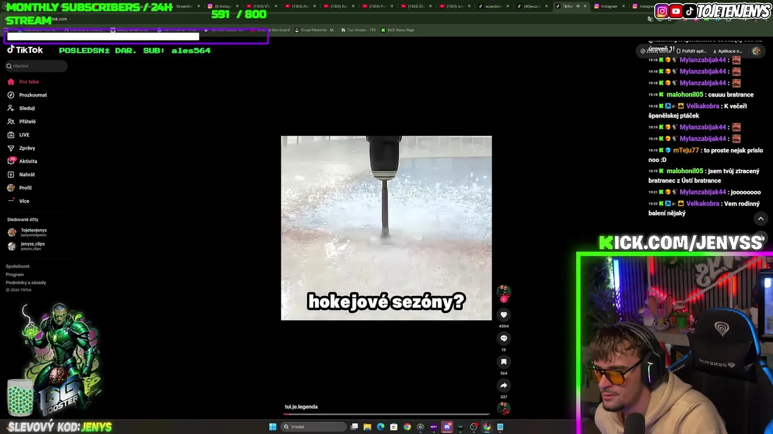The height and width of the screenshot is (434, 773).
Task: Go to Sleduji following feed
Action: 22,108
